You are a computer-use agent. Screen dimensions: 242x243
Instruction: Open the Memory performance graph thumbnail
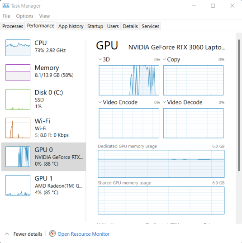[18, 72]
